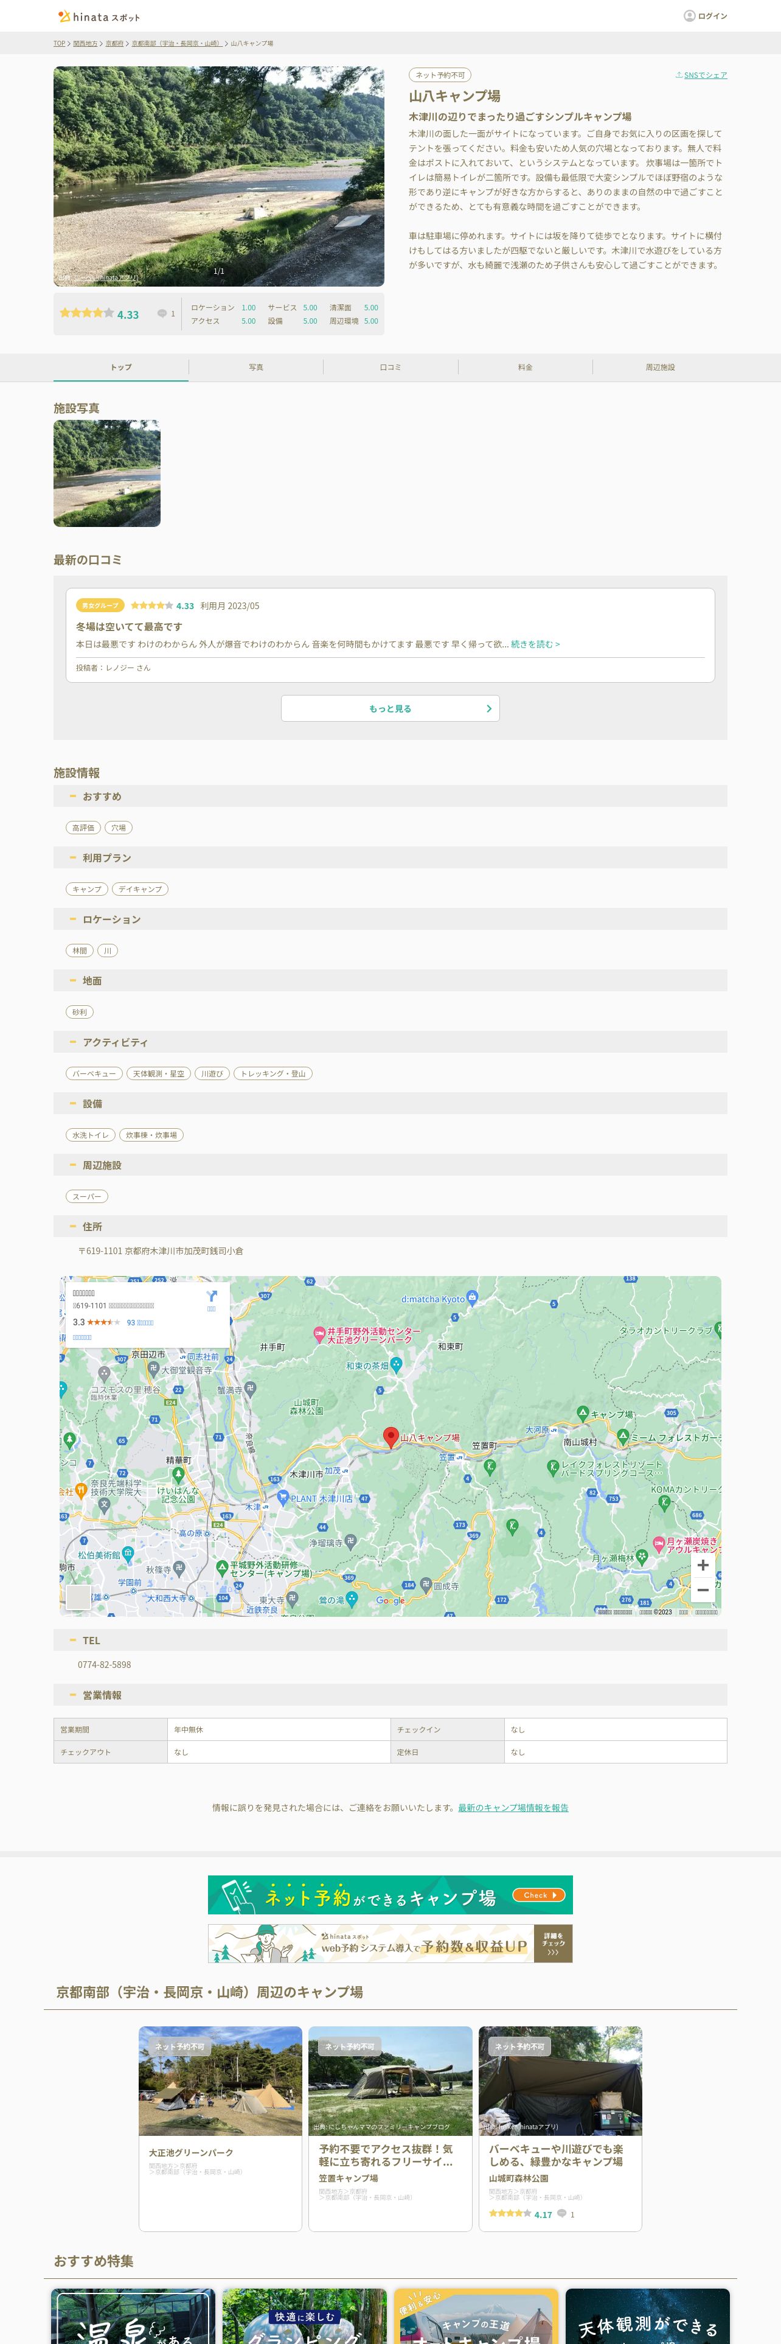The width and height of the screenshot is (781, 2344).
Task: Click comment icon on 山城町森林公園 card
Action: pos(562,2214)
